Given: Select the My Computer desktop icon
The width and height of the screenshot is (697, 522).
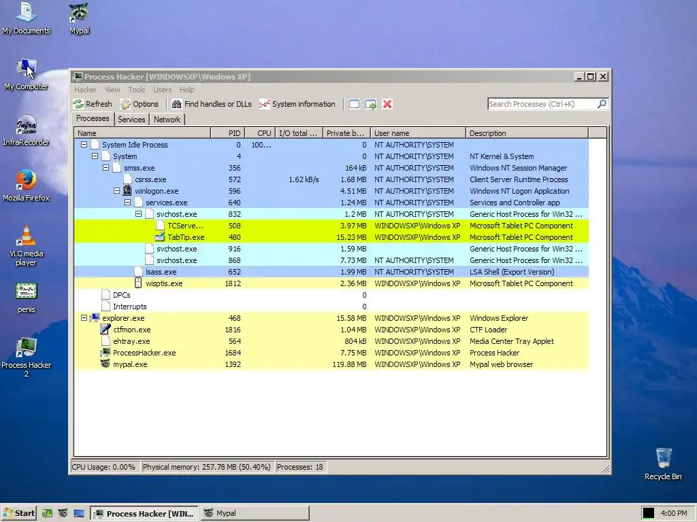Looking at the screenshot, I should pyautogui.click(x=27, y=74).
